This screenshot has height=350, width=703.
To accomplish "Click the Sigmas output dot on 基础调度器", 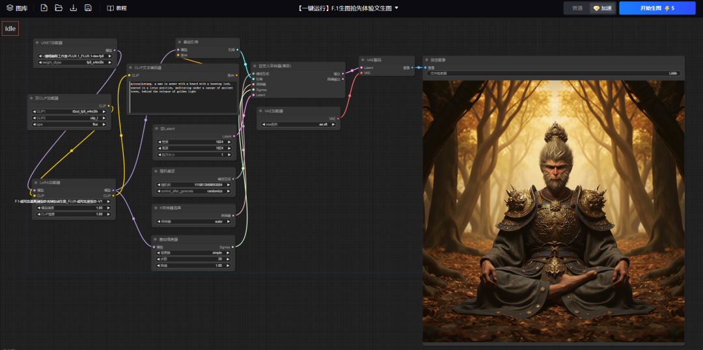I will tap(232, 247).
